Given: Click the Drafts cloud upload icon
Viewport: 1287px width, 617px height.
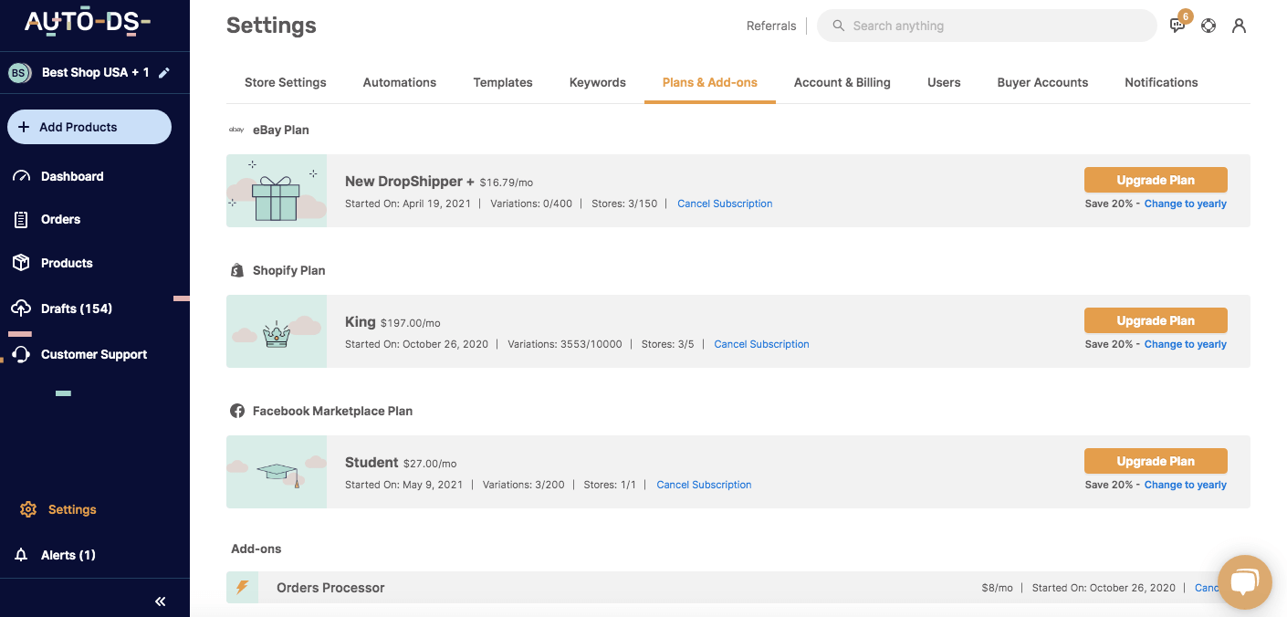Looking at the screenshot, I should tap(21, 308).
